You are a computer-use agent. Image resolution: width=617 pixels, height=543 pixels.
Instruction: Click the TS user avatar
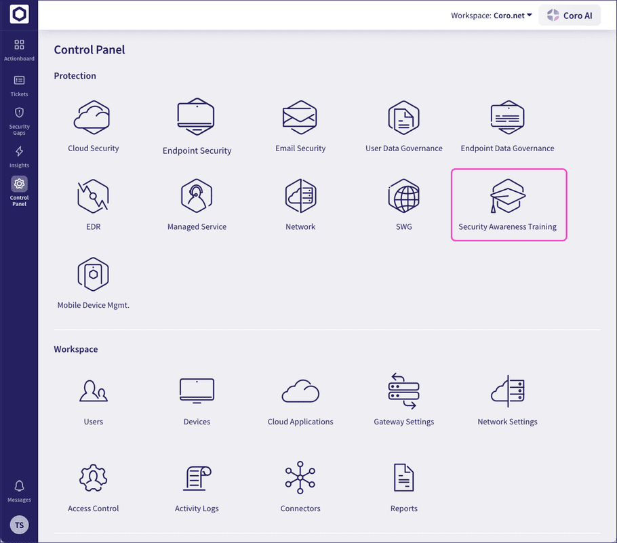[x=19, y=525]
